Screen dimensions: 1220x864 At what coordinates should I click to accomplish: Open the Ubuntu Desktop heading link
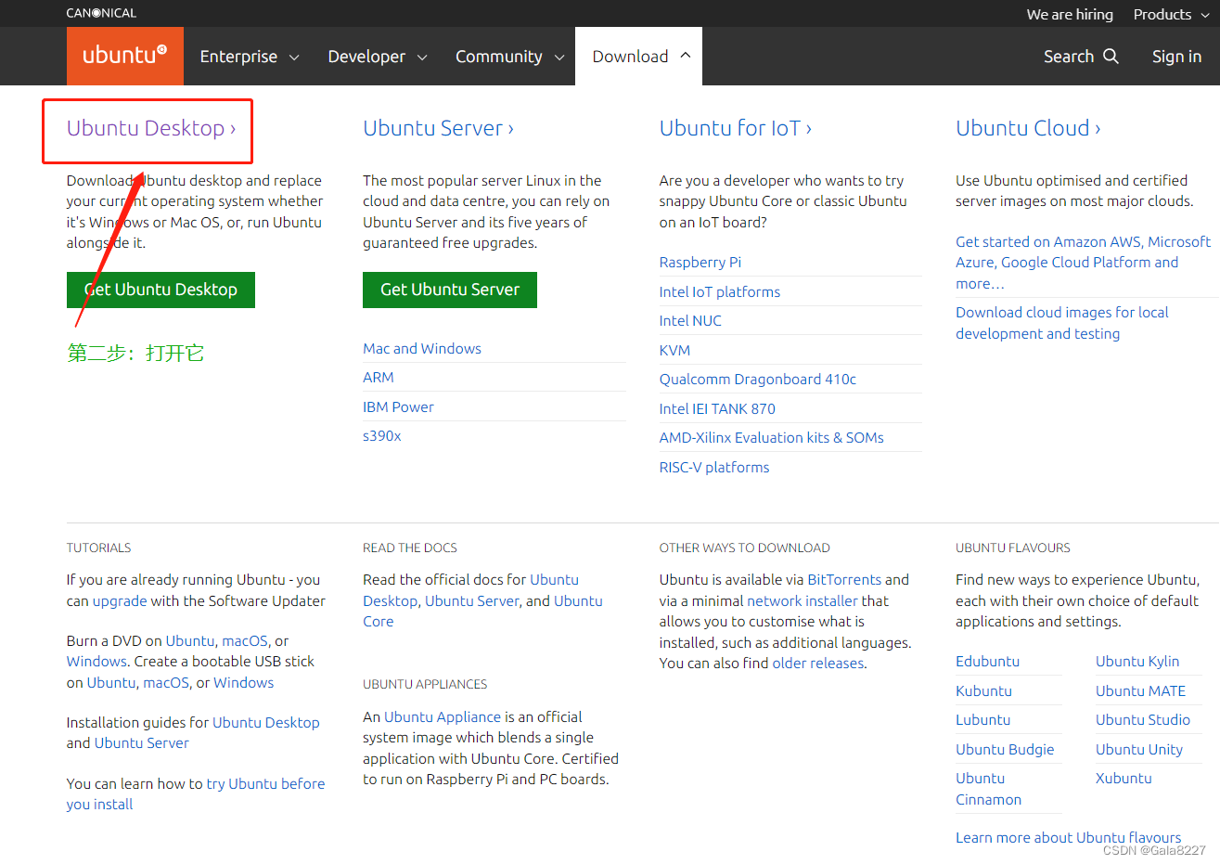coord(151,128)
